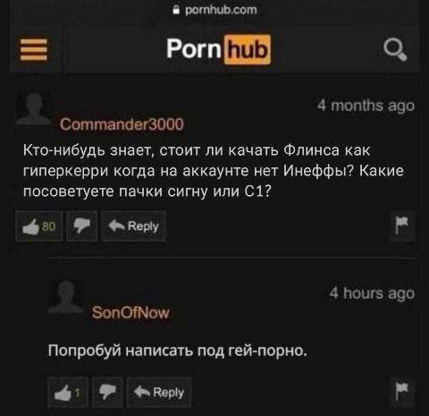429x416 pixels.
Task: Open SonOfNow's user profile link
Action: pos(130,313)
